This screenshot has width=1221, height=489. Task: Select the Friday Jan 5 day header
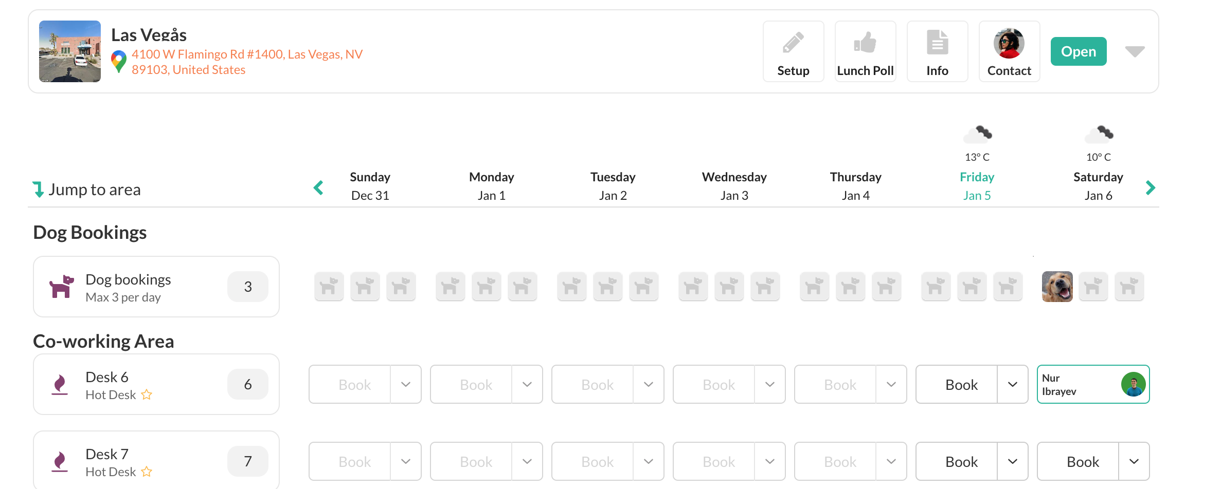click(977, 186)
